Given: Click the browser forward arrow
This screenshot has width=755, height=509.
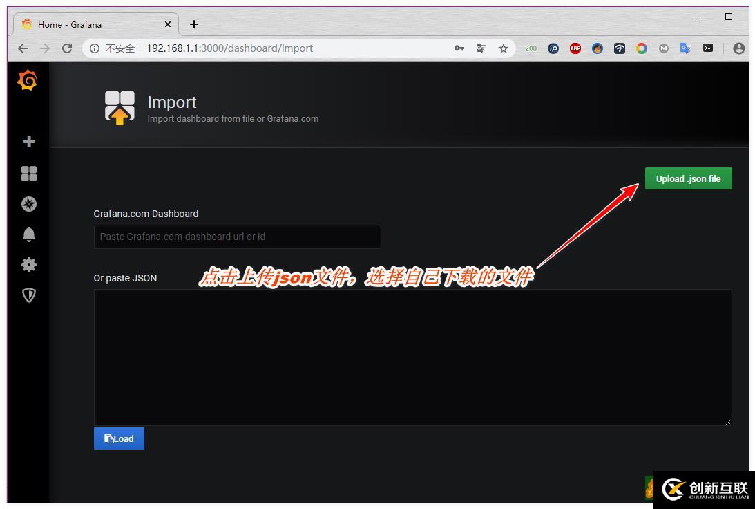Looking at the screenshot, I should point(45,48).
